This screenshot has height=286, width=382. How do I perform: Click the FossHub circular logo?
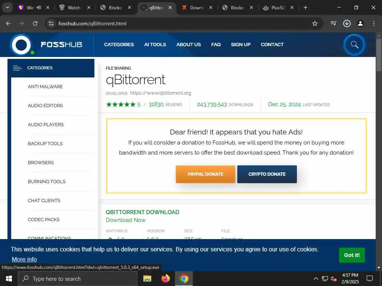click(x=21, y=45)
